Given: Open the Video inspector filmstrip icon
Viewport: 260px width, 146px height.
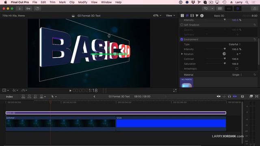Looking at the screenshot, I should [x=192, y=15].
